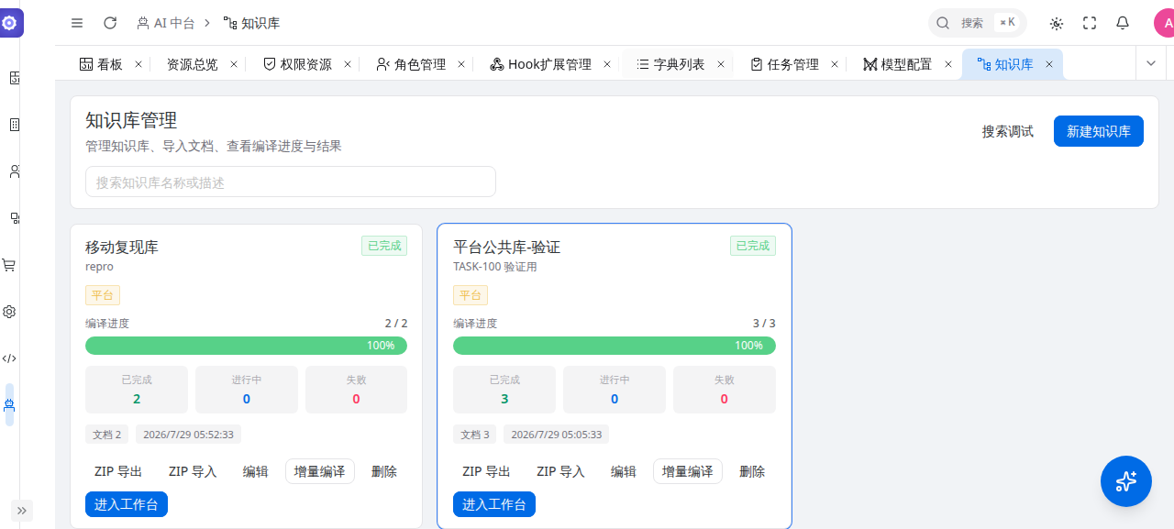Screen dimensions: 1174x529
Task: Open the code icon in left sidebar
Action: [9, 358]
